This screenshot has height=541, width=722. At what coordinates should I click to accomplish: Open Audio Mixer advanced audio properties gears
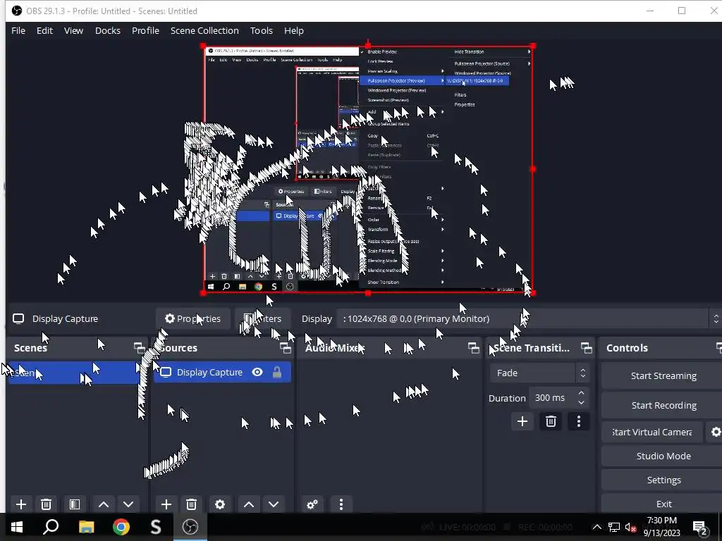pos(312,504)
